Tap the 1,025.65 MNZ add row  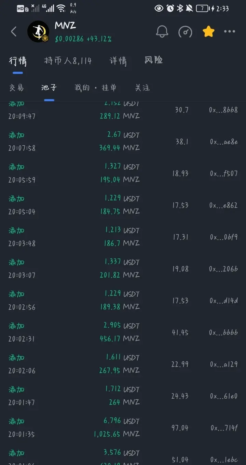tap(123, 427)
